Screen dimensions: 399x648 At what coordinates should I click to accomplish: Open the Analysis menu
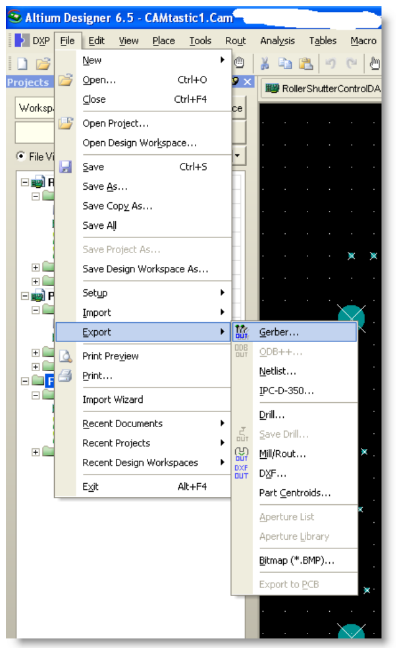coord(277,40)
